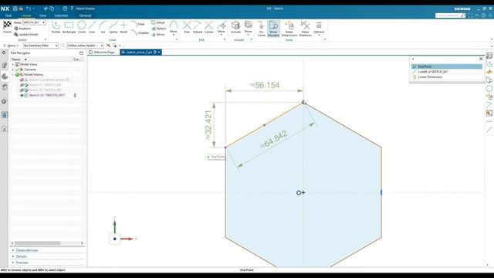494x278 pixels.
Task: Toggle the Show Movable option
Action: (x=273, y=29)
